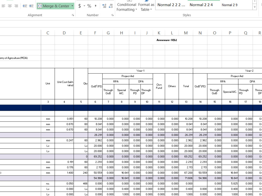Select the column number 13 cell
The image size is (262, 196).
tap(186, 102)
